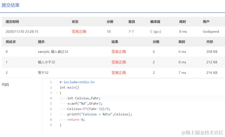Screen dimensions: 225x137
Task: Click the 状态 column header
Action: (75, 22)
